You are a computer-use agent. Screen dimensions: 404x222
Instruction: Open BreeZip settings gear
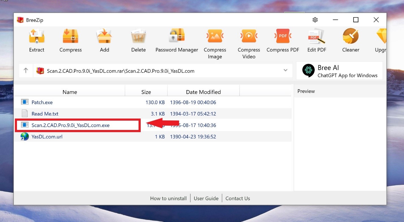(x=315, y=20)
